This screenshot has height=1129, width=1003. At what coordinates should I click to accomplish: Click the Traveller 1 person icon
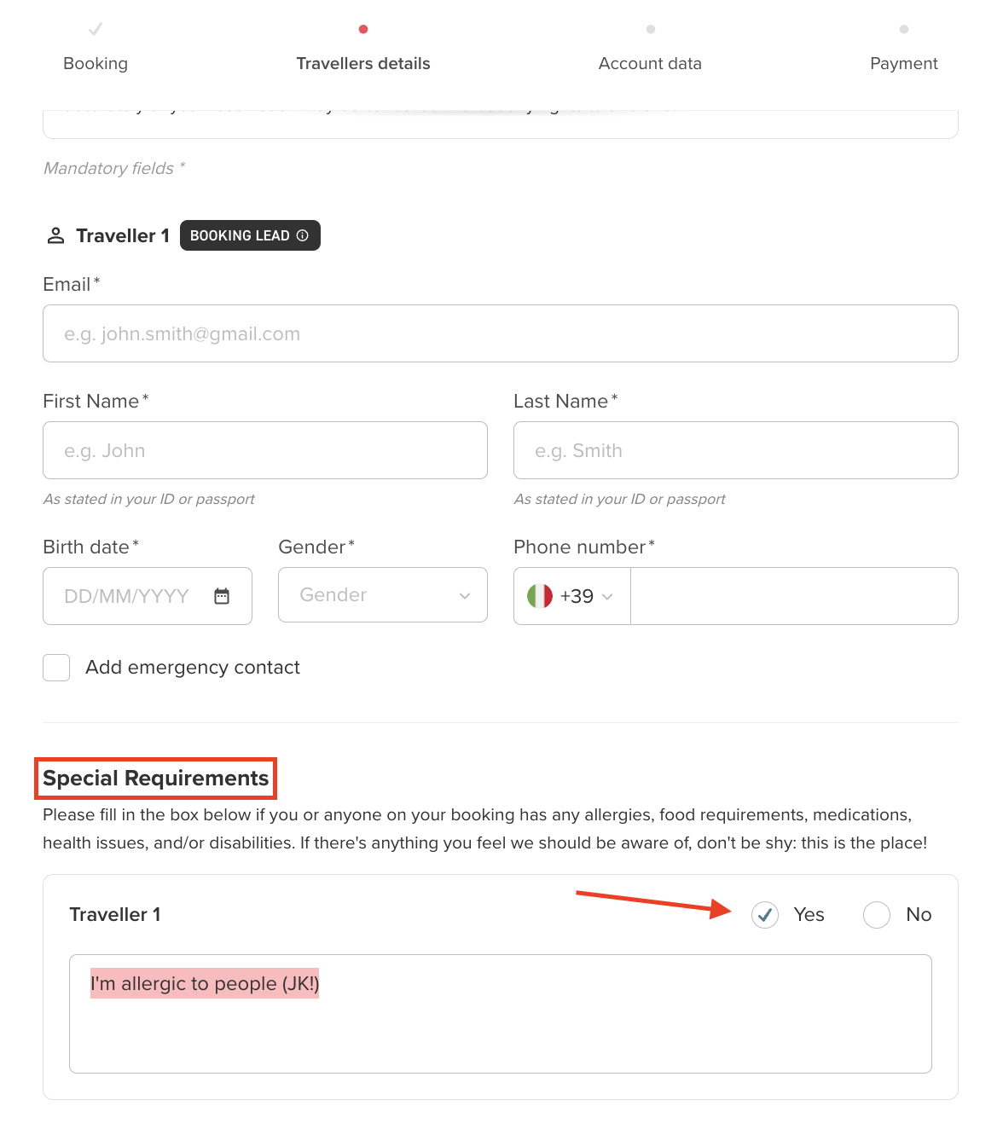coord(55,236)
